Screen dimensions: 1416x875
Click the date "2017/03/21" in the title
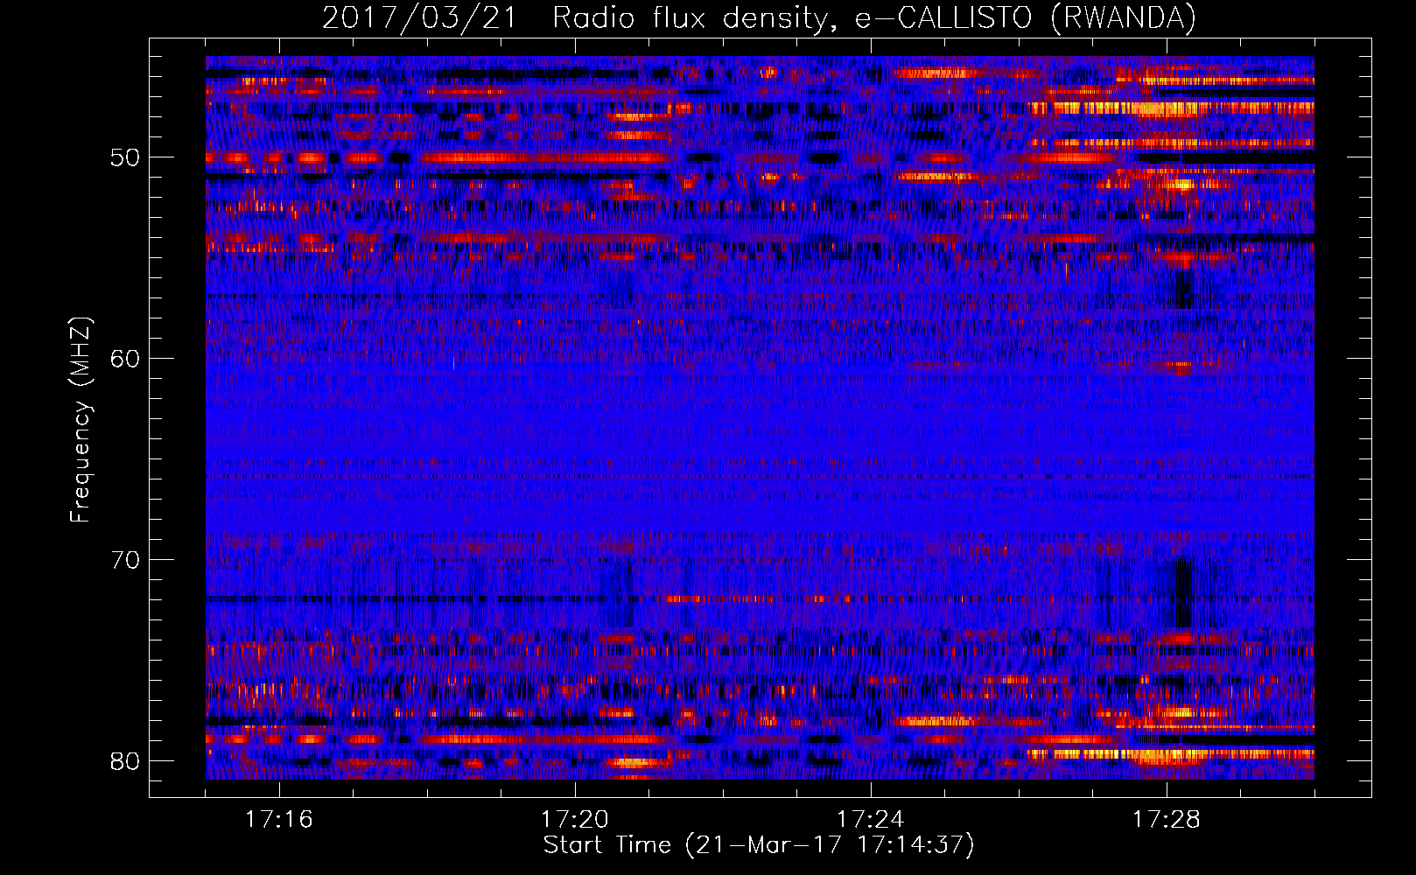tap(420, 18)
